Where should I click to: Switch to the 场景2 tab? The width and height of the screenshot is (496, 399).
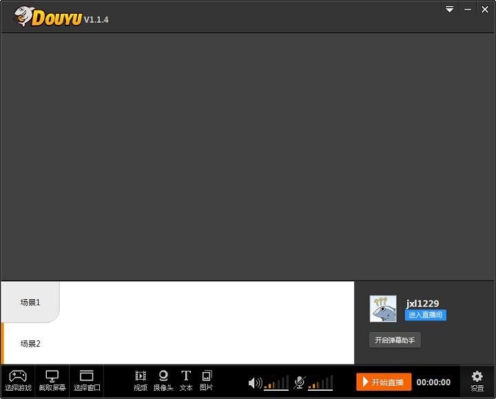point(30,343)
